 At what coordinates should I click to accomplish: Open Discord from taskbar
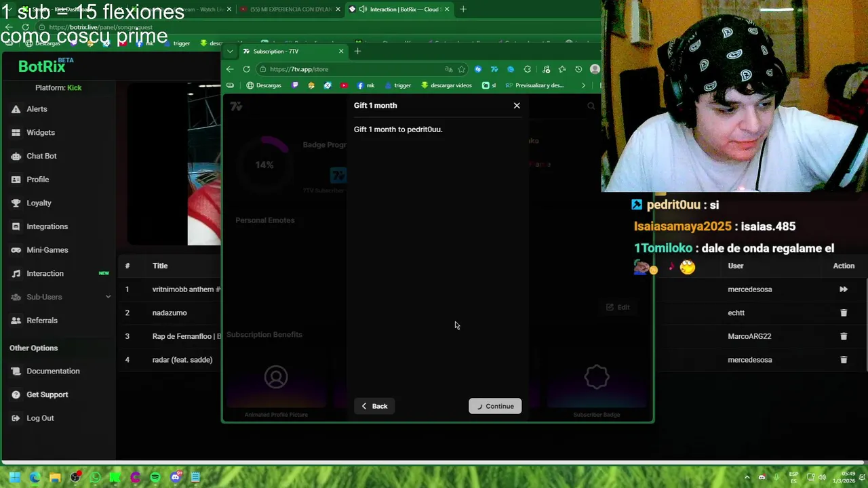coord(176,477)
